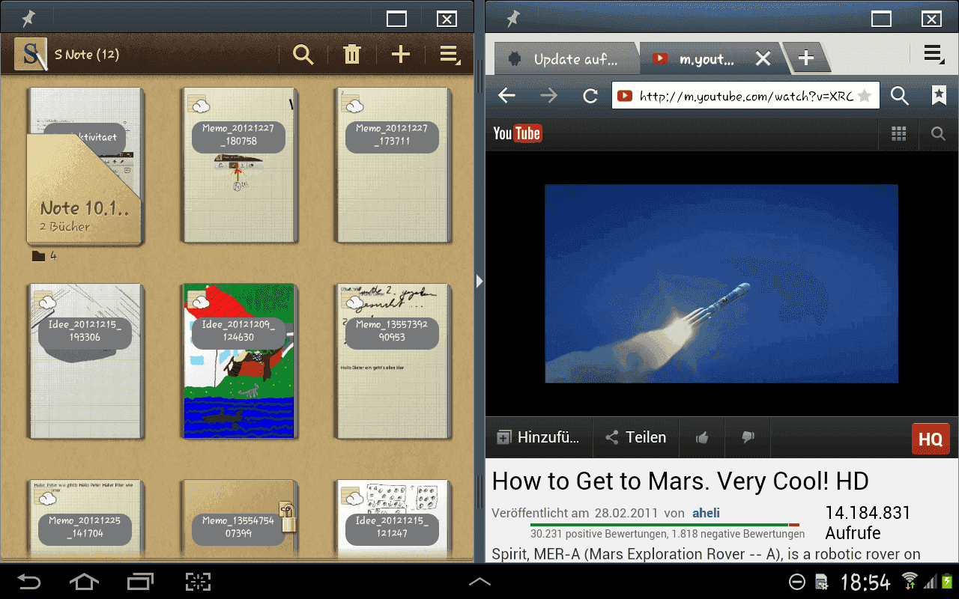The height and width of the screenshot is (599, 959).
Task: Click the title How to Get to Mars
Action: 680,481
